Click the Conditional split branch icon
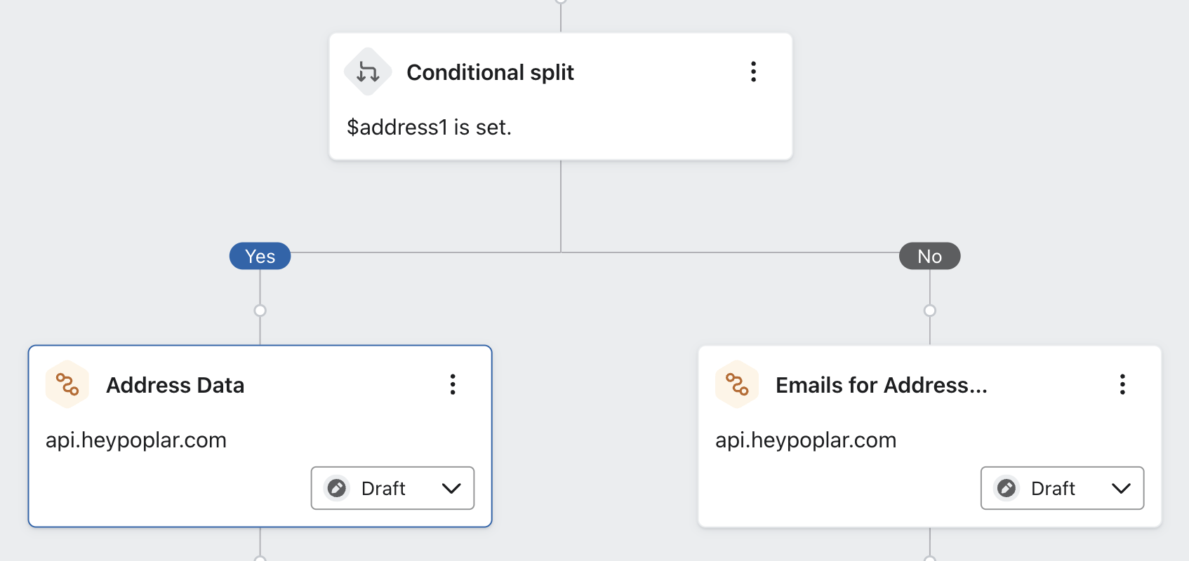1189x561 pixels. point(368,72)
